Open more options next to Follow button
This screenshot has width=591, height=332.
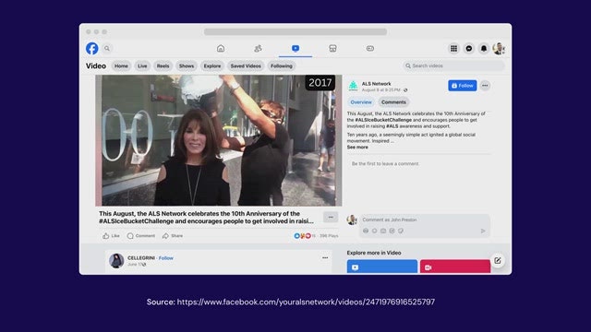click(485, 86)
